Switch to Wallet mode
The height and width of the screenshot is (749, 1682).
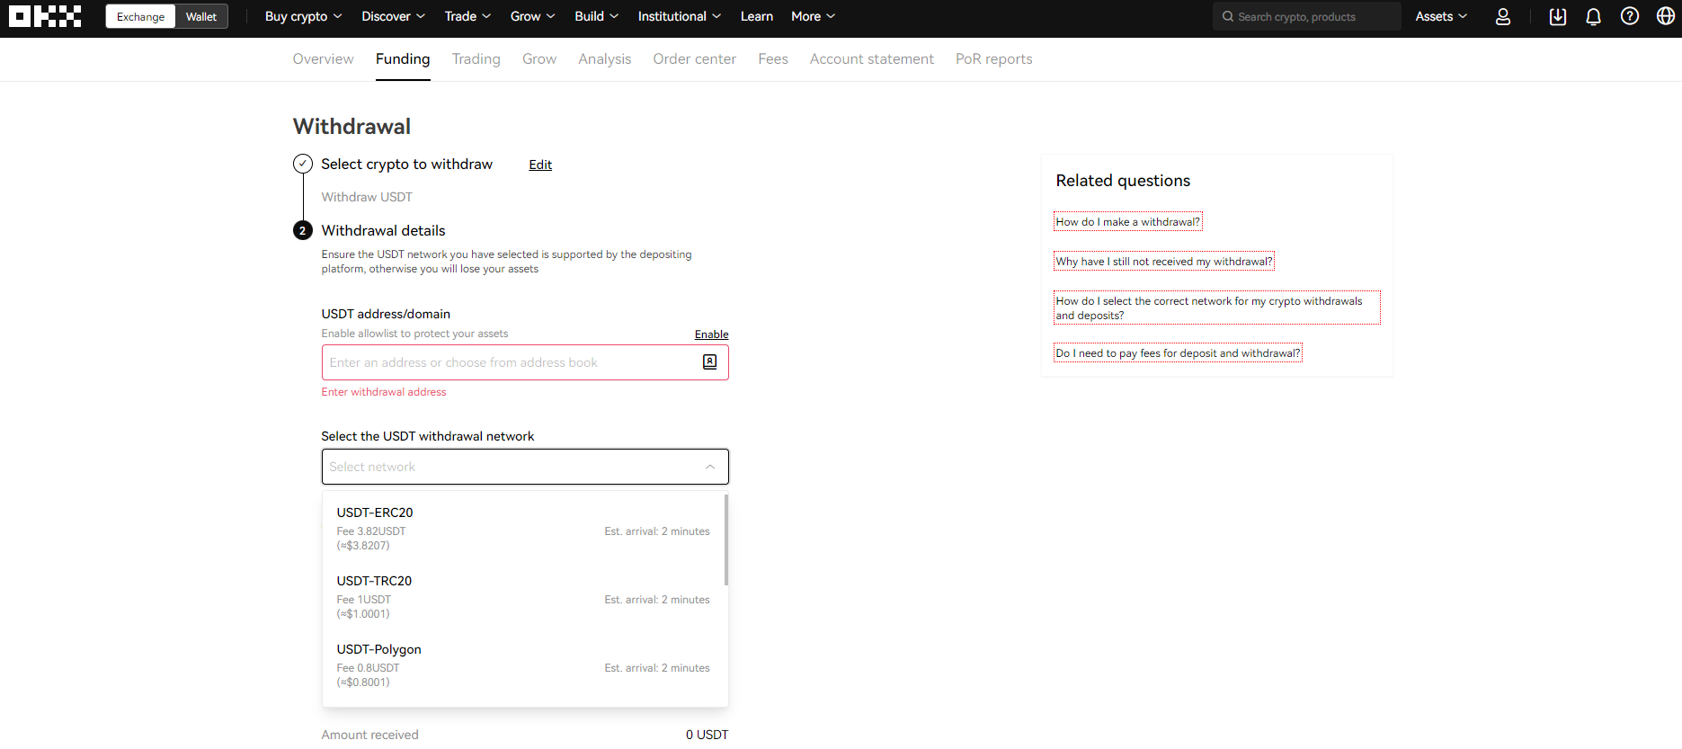click(201, 16)
